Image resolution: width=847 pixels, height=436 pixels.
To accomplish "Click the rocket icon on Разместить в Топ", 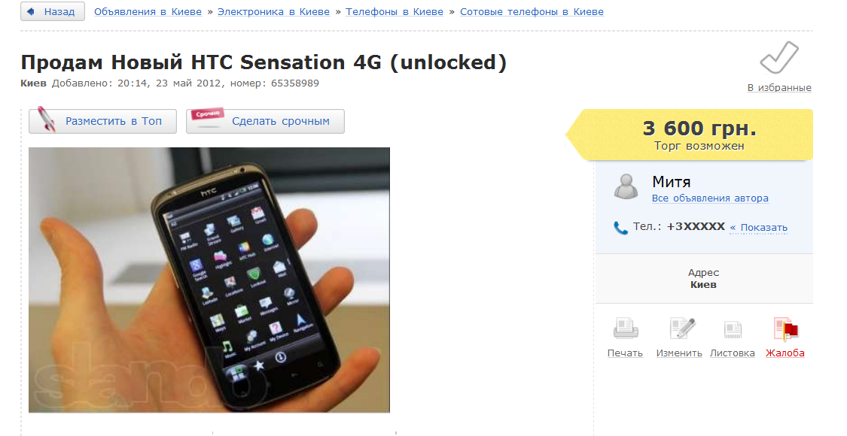I will coord(46,120).
